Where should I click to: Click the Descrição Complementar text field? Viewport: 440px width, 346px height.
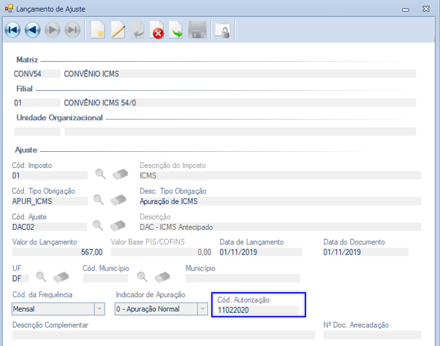tap(164, 335)
